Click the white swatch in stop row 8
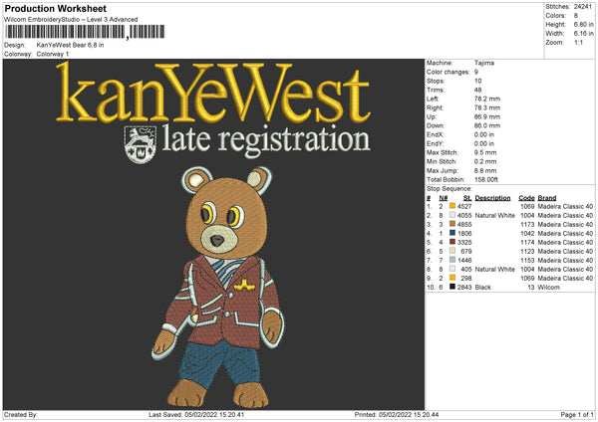The height and width of the screenshot is (422, 598). tap(452, 269)
